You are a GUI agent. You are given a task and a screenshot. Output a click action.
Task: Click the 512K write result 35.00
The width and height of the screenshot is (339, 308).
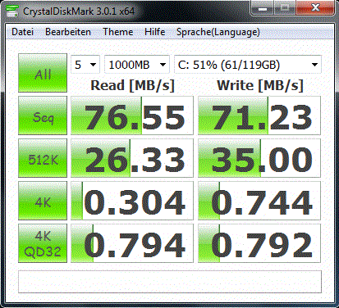tap(259, 158)
